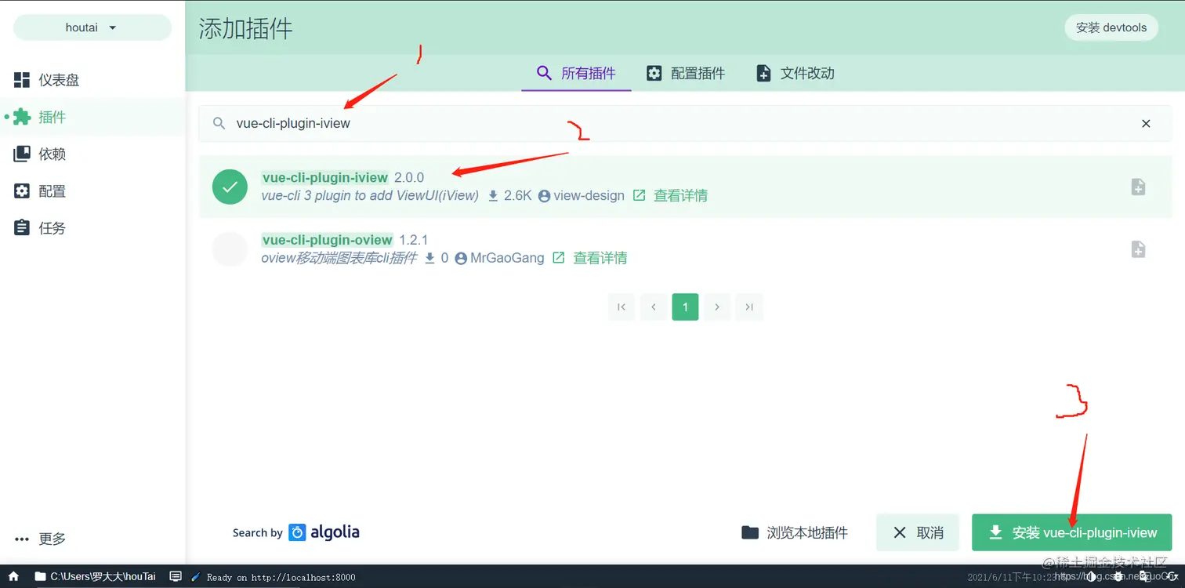Deselect the checked vue-cli-plugin-iview plugin

tap(230, 187)
